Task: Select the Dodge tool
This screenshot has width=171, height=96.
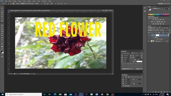Action: [x=2, y=36]
